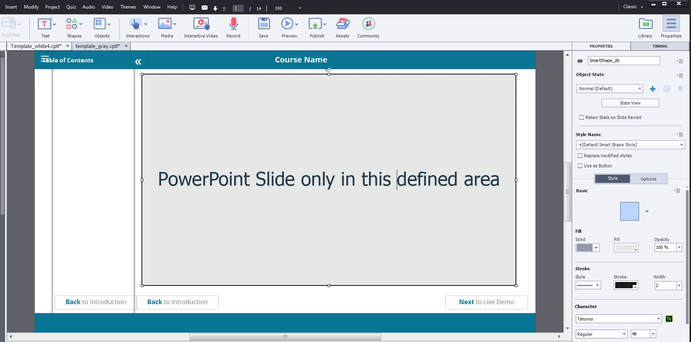Click the current slide number field
Viewport: 691px width, 342px height.
tap(238, 8)
